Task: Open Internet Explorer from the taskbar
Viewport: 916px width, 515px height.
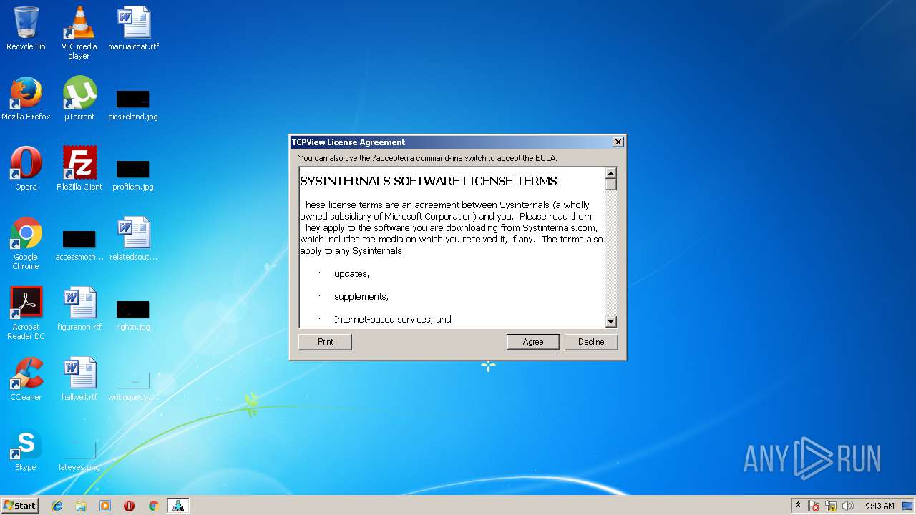Action: tap(57, 506)
